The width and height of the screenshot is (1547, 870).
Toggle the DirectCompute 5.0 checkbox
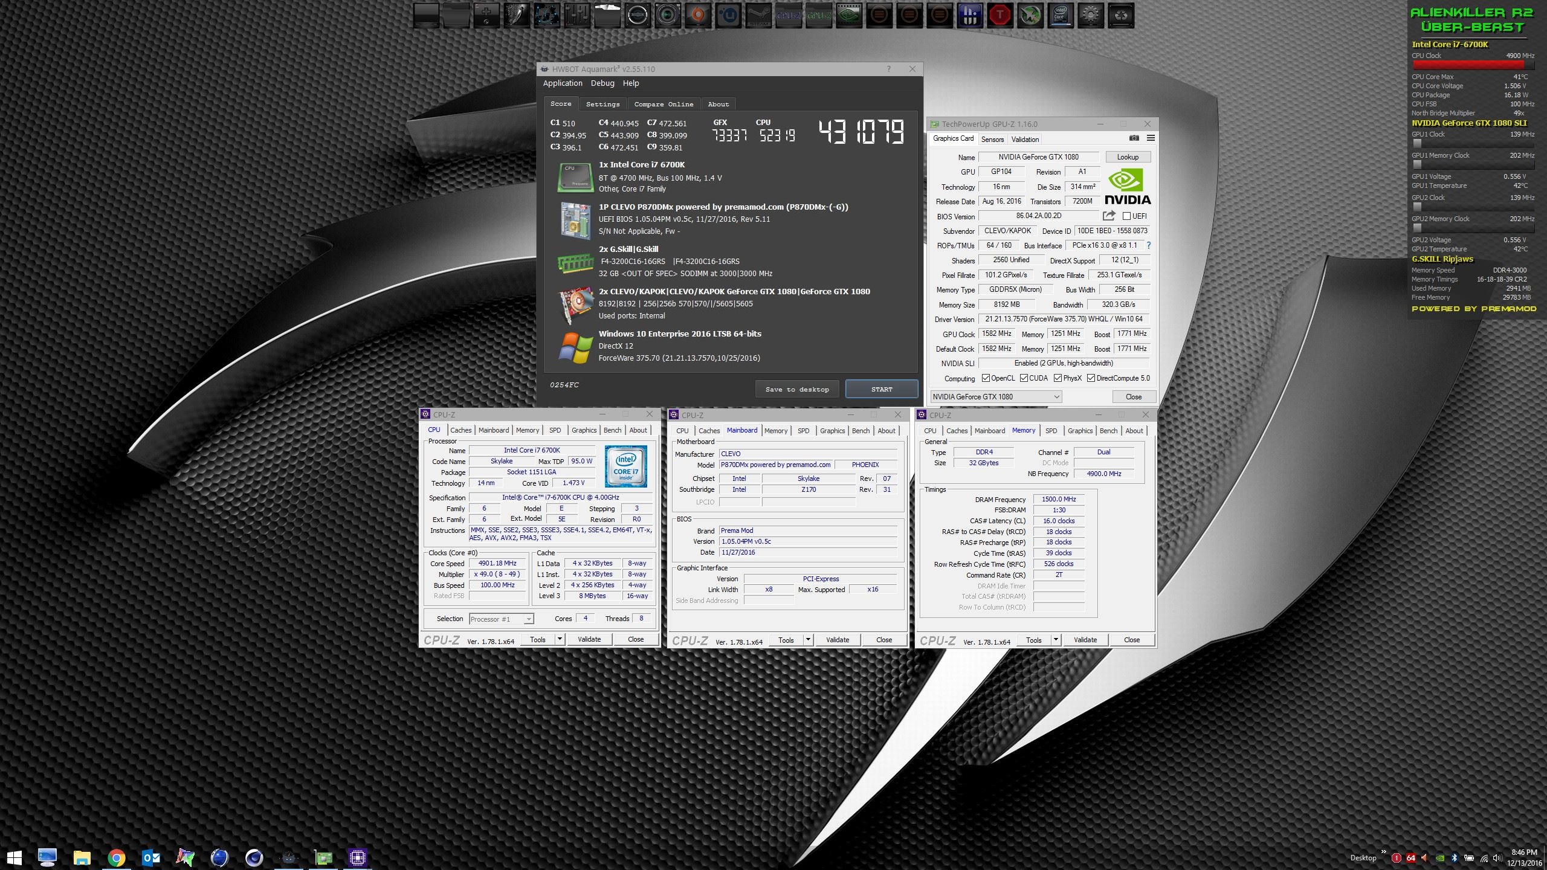(1091, 378)
